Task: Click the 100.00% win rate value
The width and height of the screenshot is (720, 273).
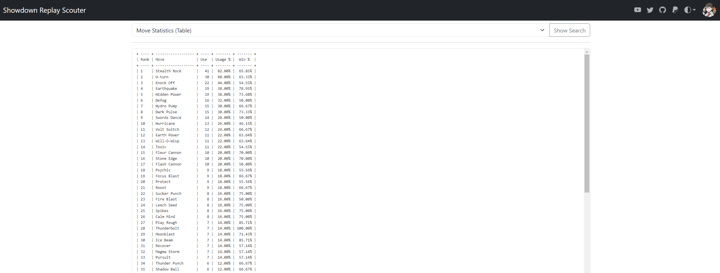Action: tap(244, 228)
